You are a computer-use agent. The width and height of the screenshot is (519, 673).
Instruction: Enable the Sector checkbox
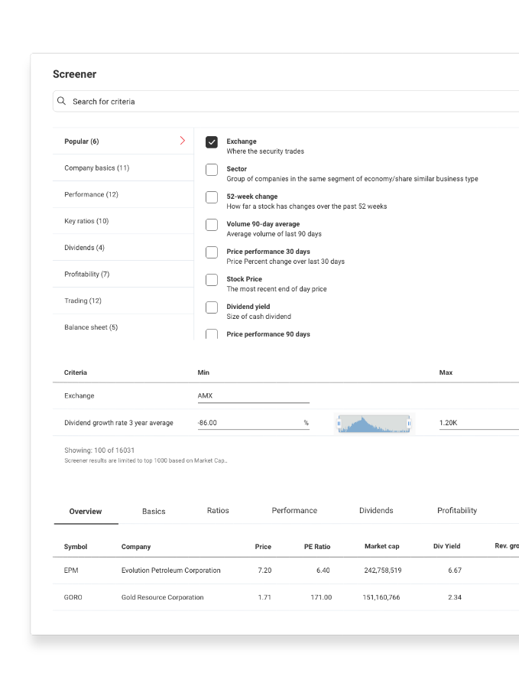tap(212, 170)
